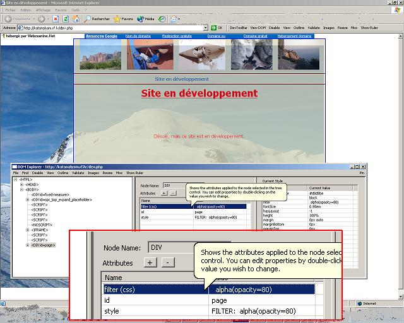This screenshot has width=404, height=323.
Task: Click the Forward arrow icon in IE toolbar
Action: [x=40, y=19]
